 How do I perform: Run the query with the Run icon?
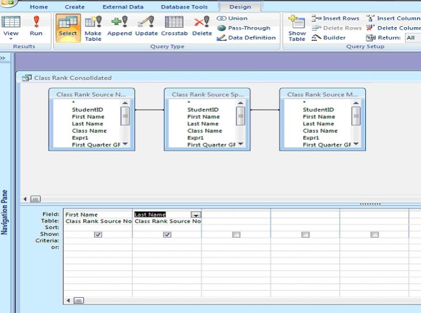coord(36,26)
